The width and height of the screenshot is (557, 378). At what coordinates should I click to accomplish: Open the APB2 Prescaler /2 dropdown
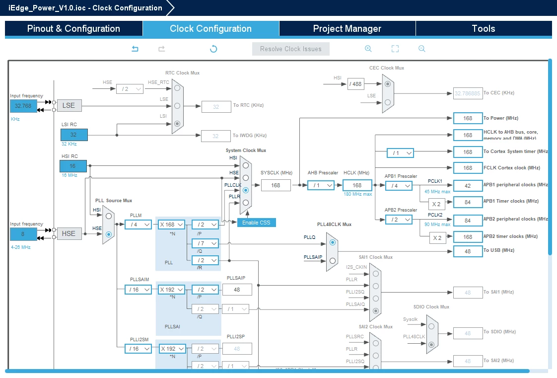point(399,220)
